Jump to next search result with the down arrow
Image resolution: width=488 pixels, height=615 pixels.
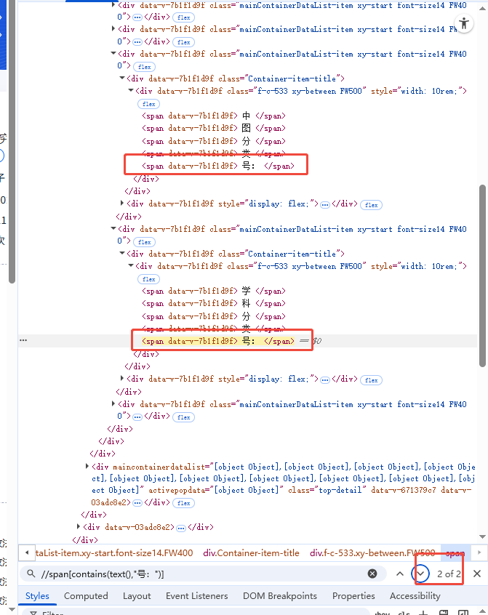tap(420, 574)
